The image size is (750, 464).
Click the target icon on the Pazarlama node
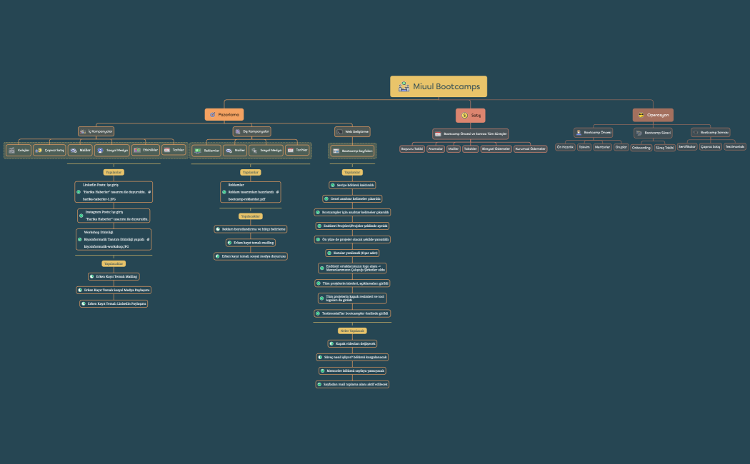(212, 114)
